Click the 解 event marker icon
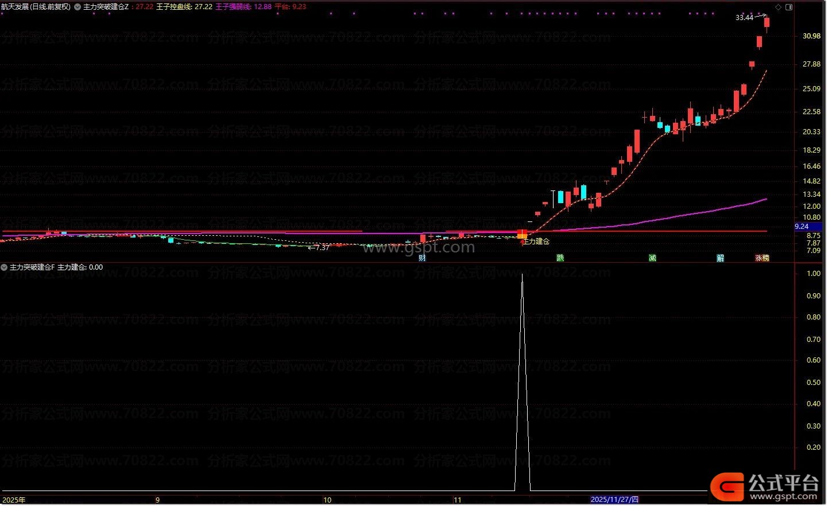Image resolution: width=828 pixels, height=506 pixels. click(720, 258)
